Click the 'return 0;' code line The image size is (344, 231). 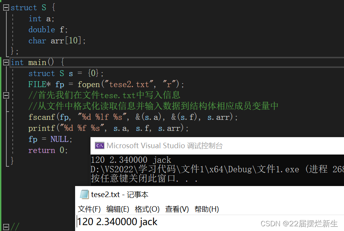48,150
